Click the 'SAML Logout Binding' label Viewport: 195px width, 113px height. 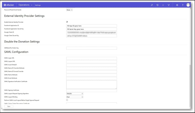pos(11,97)
